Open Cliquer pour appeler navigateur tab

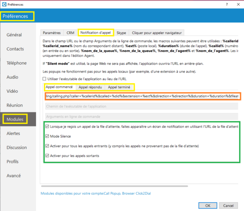[x=157, y=33]
